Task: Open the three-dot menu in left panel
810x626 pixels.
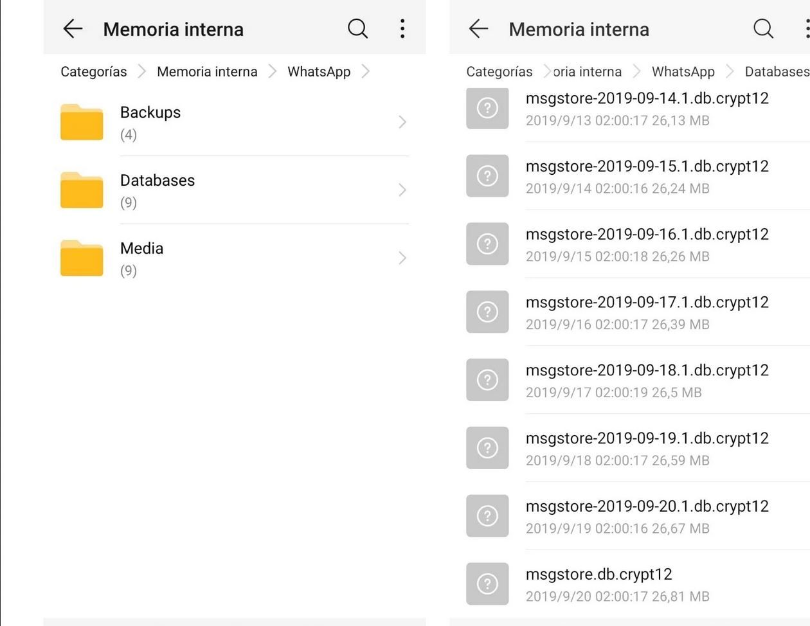Action: pyautogui.click(x=402, y=29)
